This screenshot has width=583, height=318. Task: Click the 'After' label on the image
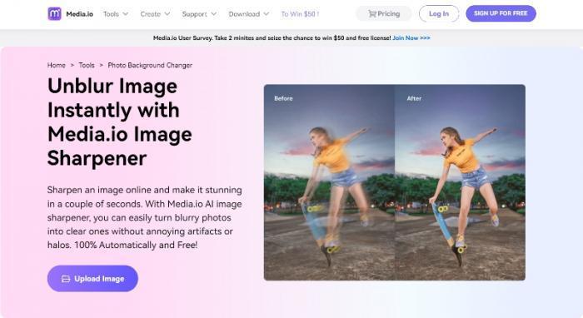click(x=414, y=98)
